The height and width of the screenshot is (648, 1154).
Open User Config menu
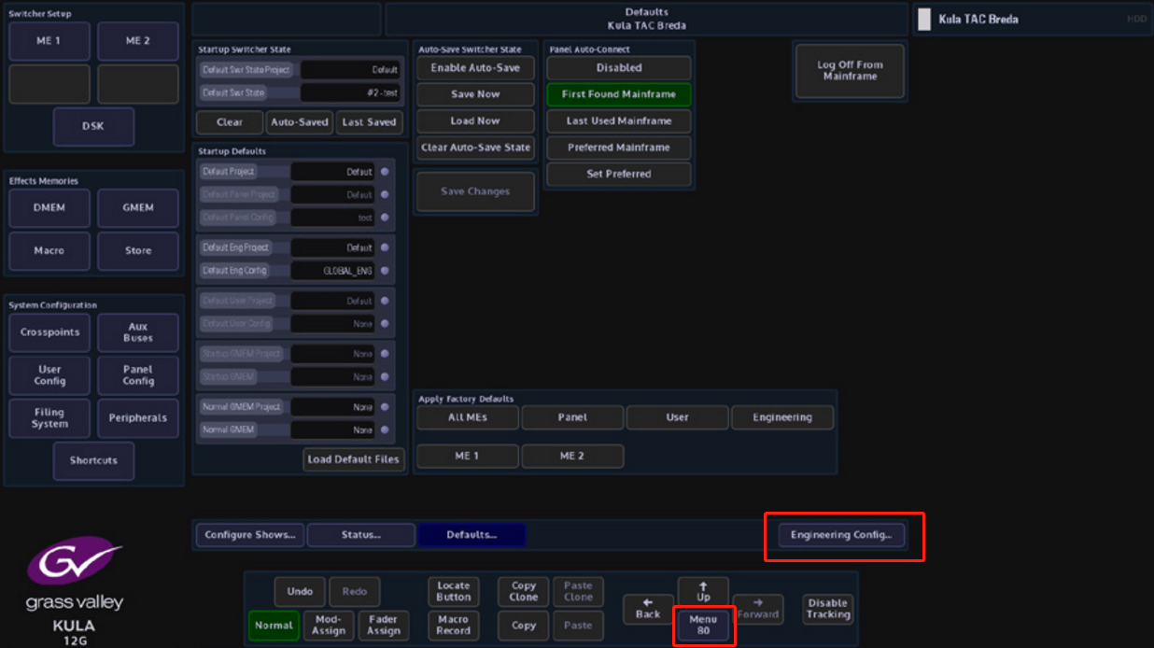tap(49, 375)
